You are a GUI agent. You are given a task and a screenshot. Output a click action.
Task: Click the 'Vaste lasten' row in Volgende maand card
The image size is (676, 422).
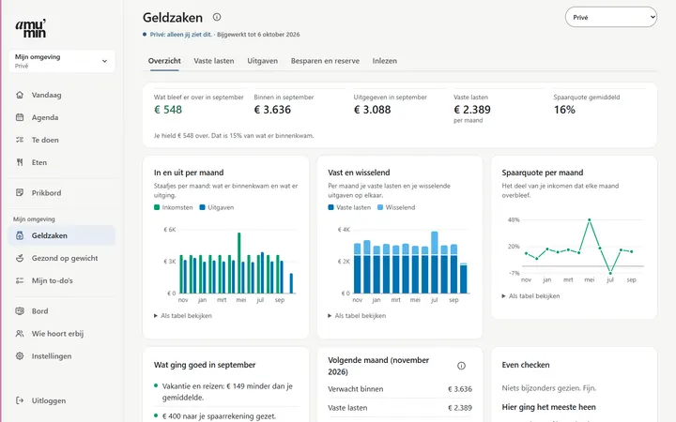[400, 408]
